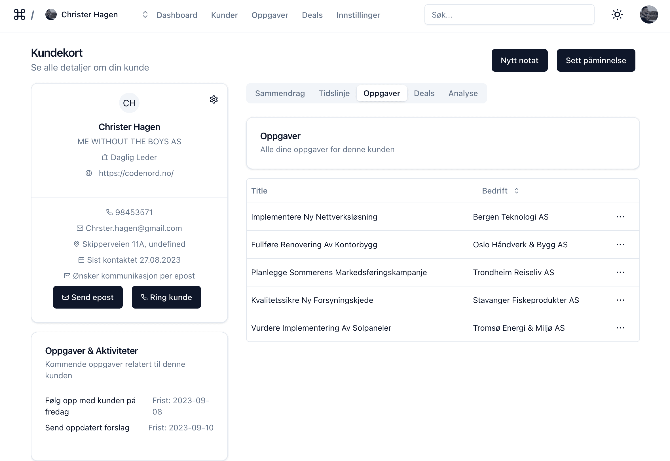The height and width of the screenshot is (461, 670).
Task: Open the Kunder navigation item
Action: (224, 15)
